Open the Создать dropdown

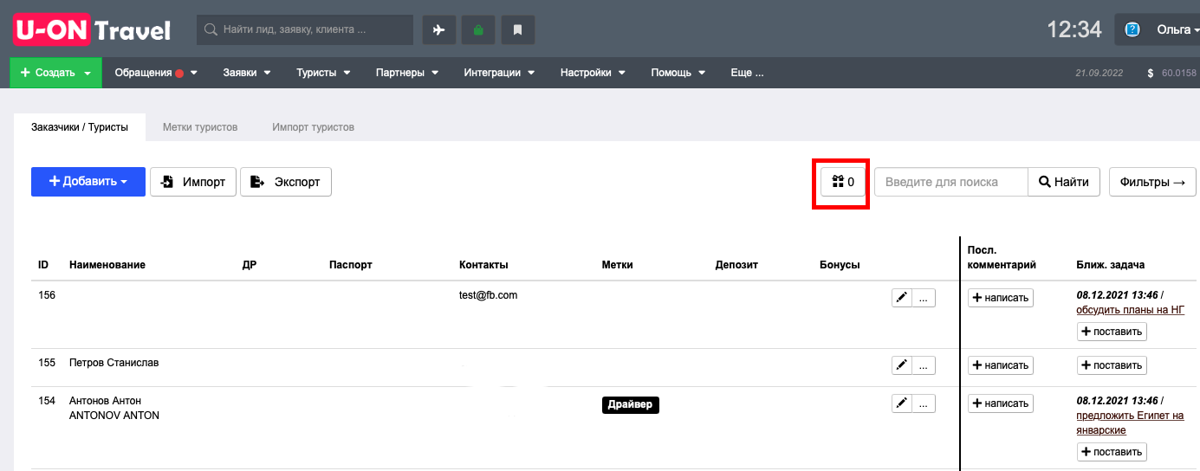(56, 73)
